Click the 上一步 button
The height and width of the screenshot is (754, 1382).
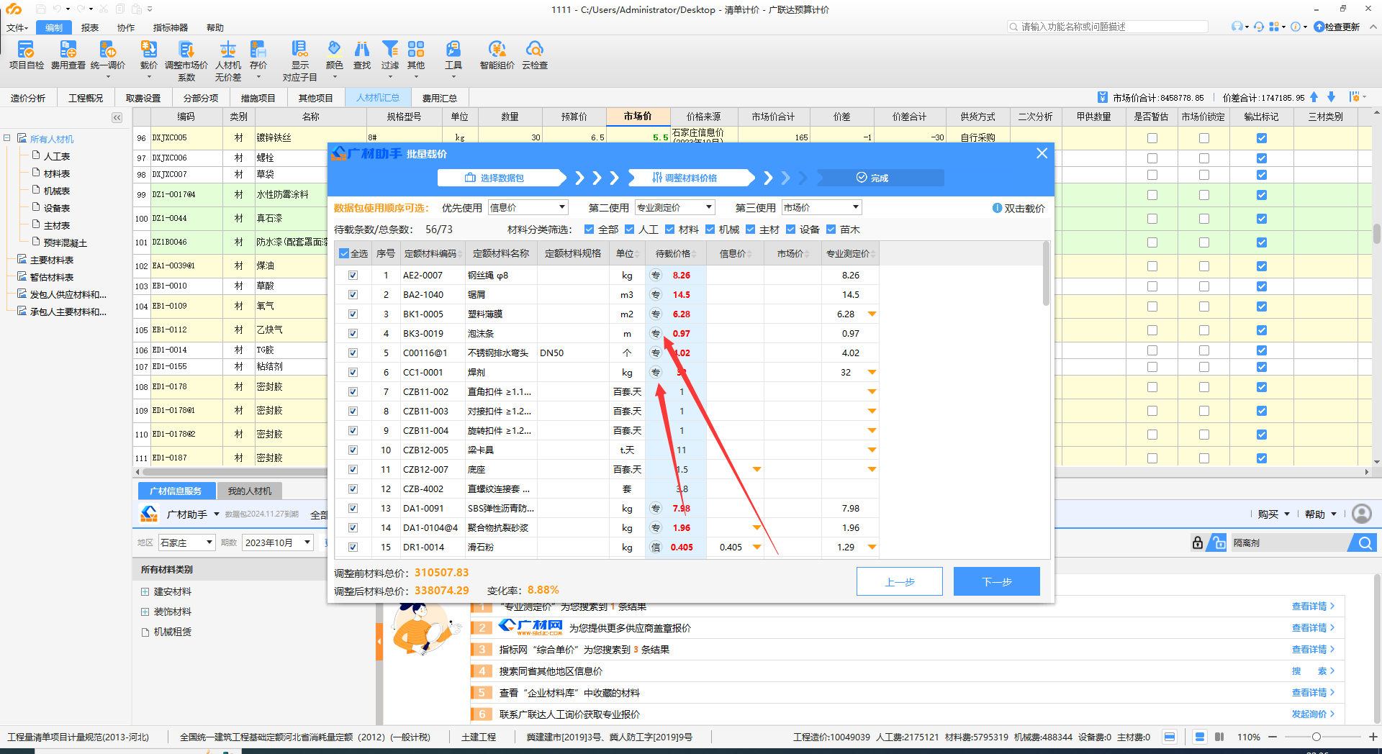click(899, 581)
